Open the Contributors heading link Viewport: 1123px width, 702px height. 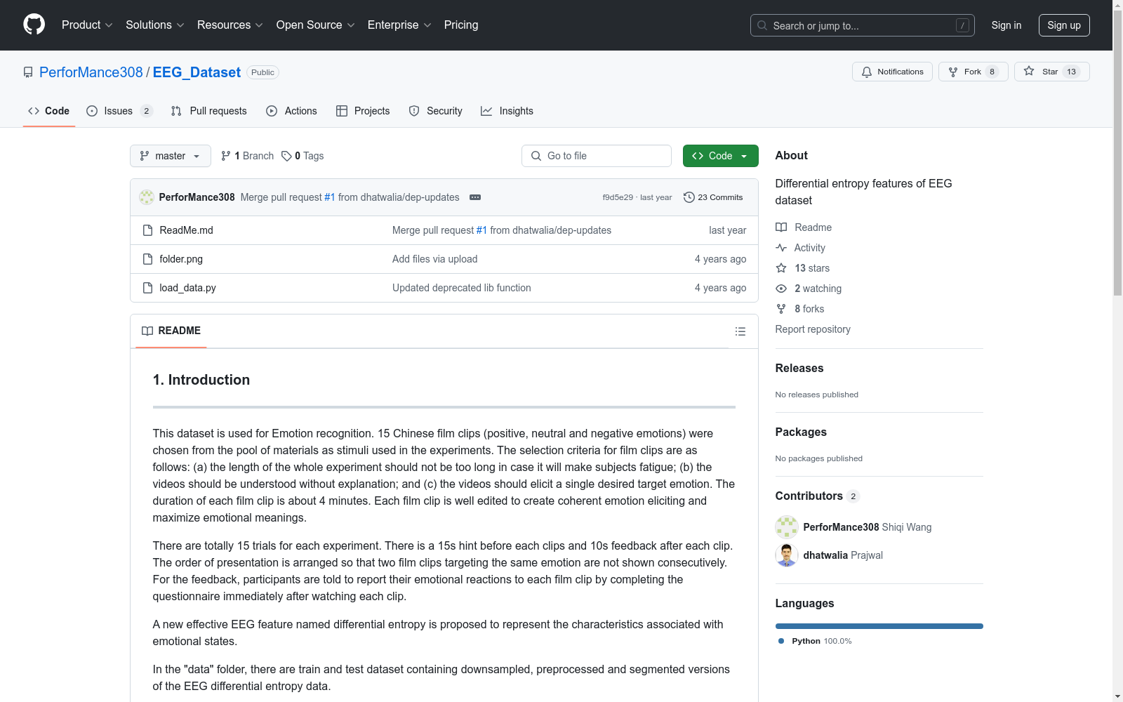(x=818, y=496)
